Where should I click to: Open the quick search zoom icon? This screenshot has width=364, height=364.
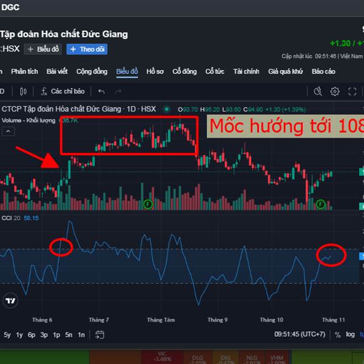[x=318, y=92]
